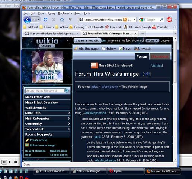
Task: Bookmark page with the star icon
Action: pyautogui.click(x=129, y=19)
